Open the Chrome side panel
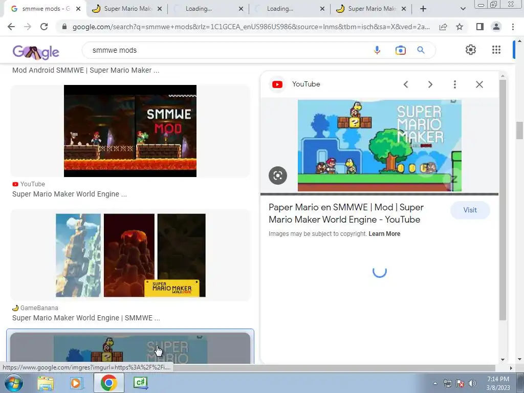524x393 pixels. pos(480,27)
